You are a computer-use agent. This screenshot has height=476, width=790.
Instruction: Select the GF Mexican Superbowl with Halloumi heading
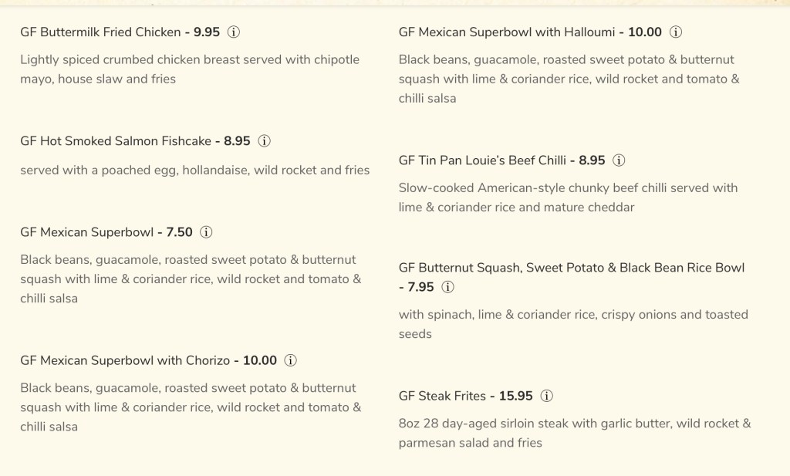click(x=506, y=32)
